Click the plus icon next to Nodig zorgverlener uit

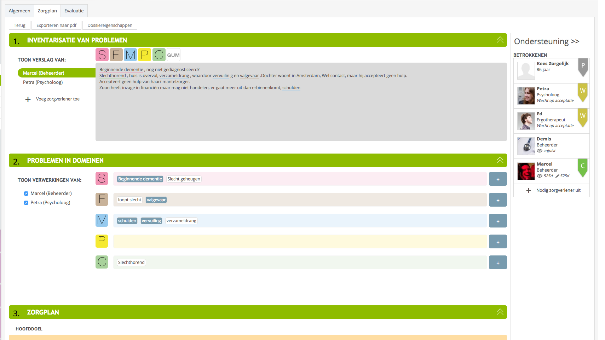529,190
